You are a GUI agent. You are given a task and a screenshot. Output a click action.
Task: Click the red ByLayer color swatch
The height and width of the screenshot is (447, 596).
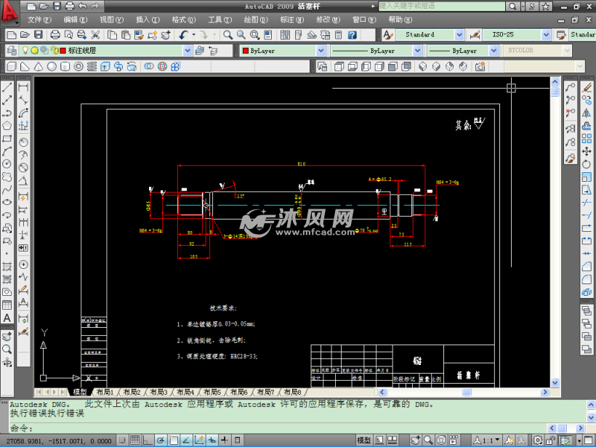pyautogui.click(x=245, y=51)
